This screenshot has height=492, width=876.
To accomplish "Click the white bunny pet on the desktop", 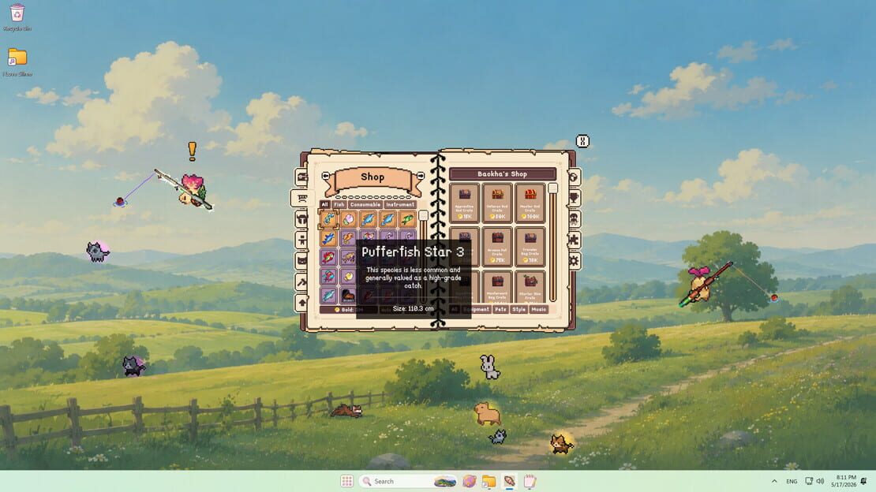I will (489, 367).
